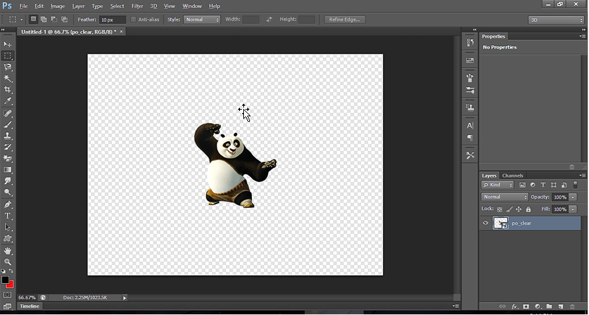Open the layer Kind filter dropdown
The image size is (589, 315).
point(497,185)
